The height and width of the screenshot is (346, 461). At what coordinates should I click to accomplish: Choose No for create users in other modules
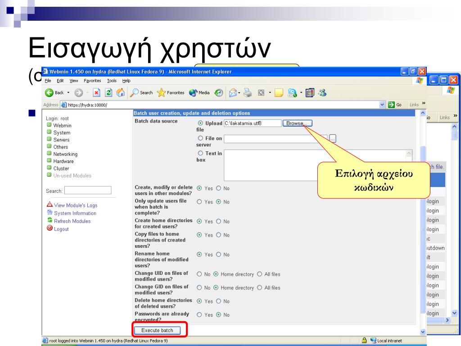pyautogui.click(x=219, y=188)
